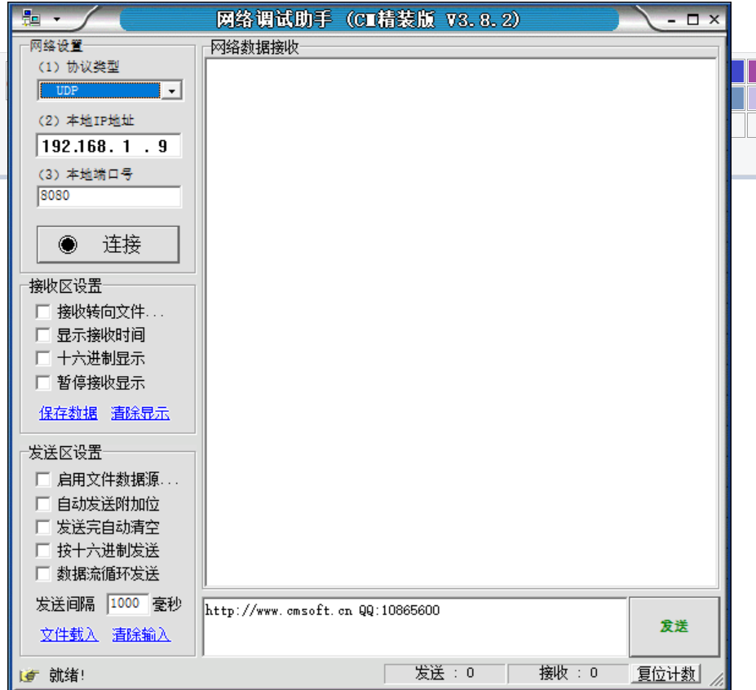Click the send interval 1000 field
Screen dimensions: 756x690
pos(127,604)
